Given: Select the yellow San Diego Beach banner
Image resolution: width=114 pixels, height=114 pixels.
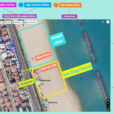Looking at the screenshot, I should pos(77,70).
